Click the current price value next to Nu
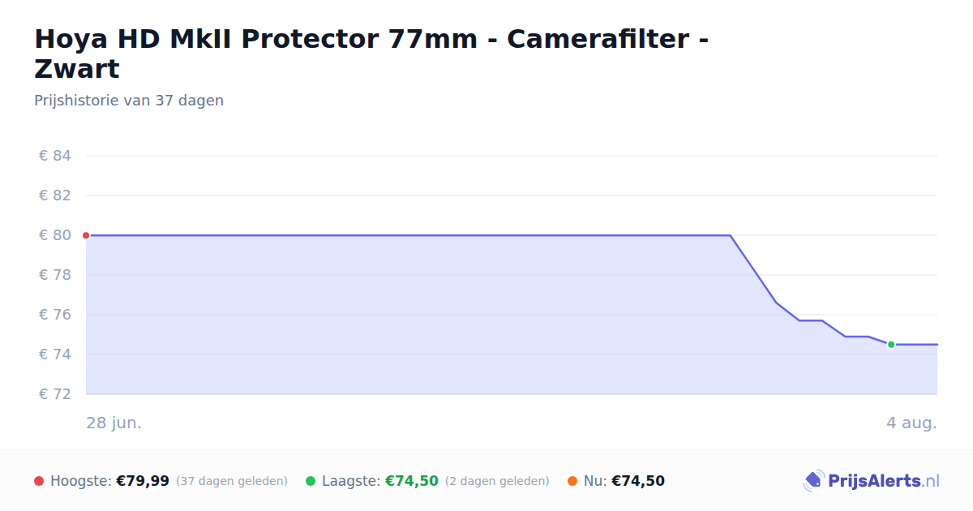Viewport: 973px width, 511px height. (x=638, y=481)
